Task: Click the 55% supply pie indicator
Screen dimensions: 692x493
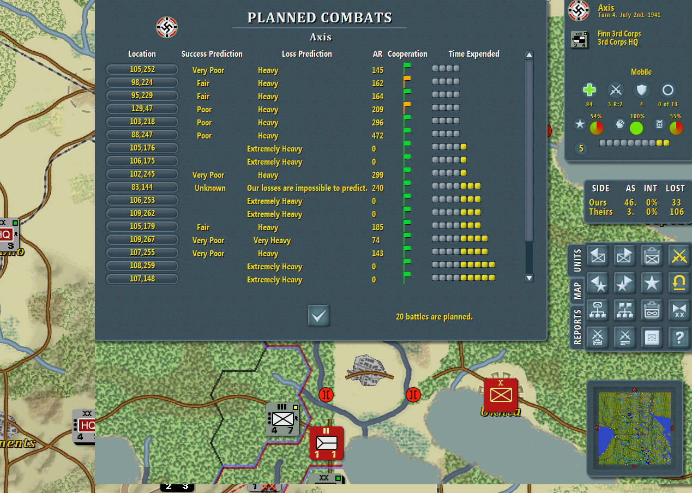Action: click(676, 128)
